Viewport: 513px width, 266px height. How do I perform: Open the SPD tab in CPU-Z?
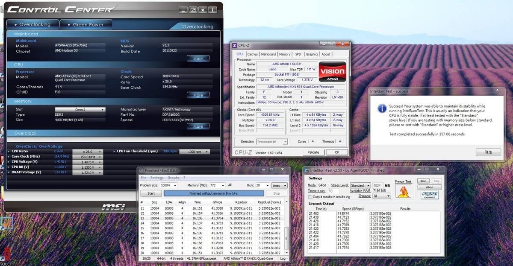298,54
